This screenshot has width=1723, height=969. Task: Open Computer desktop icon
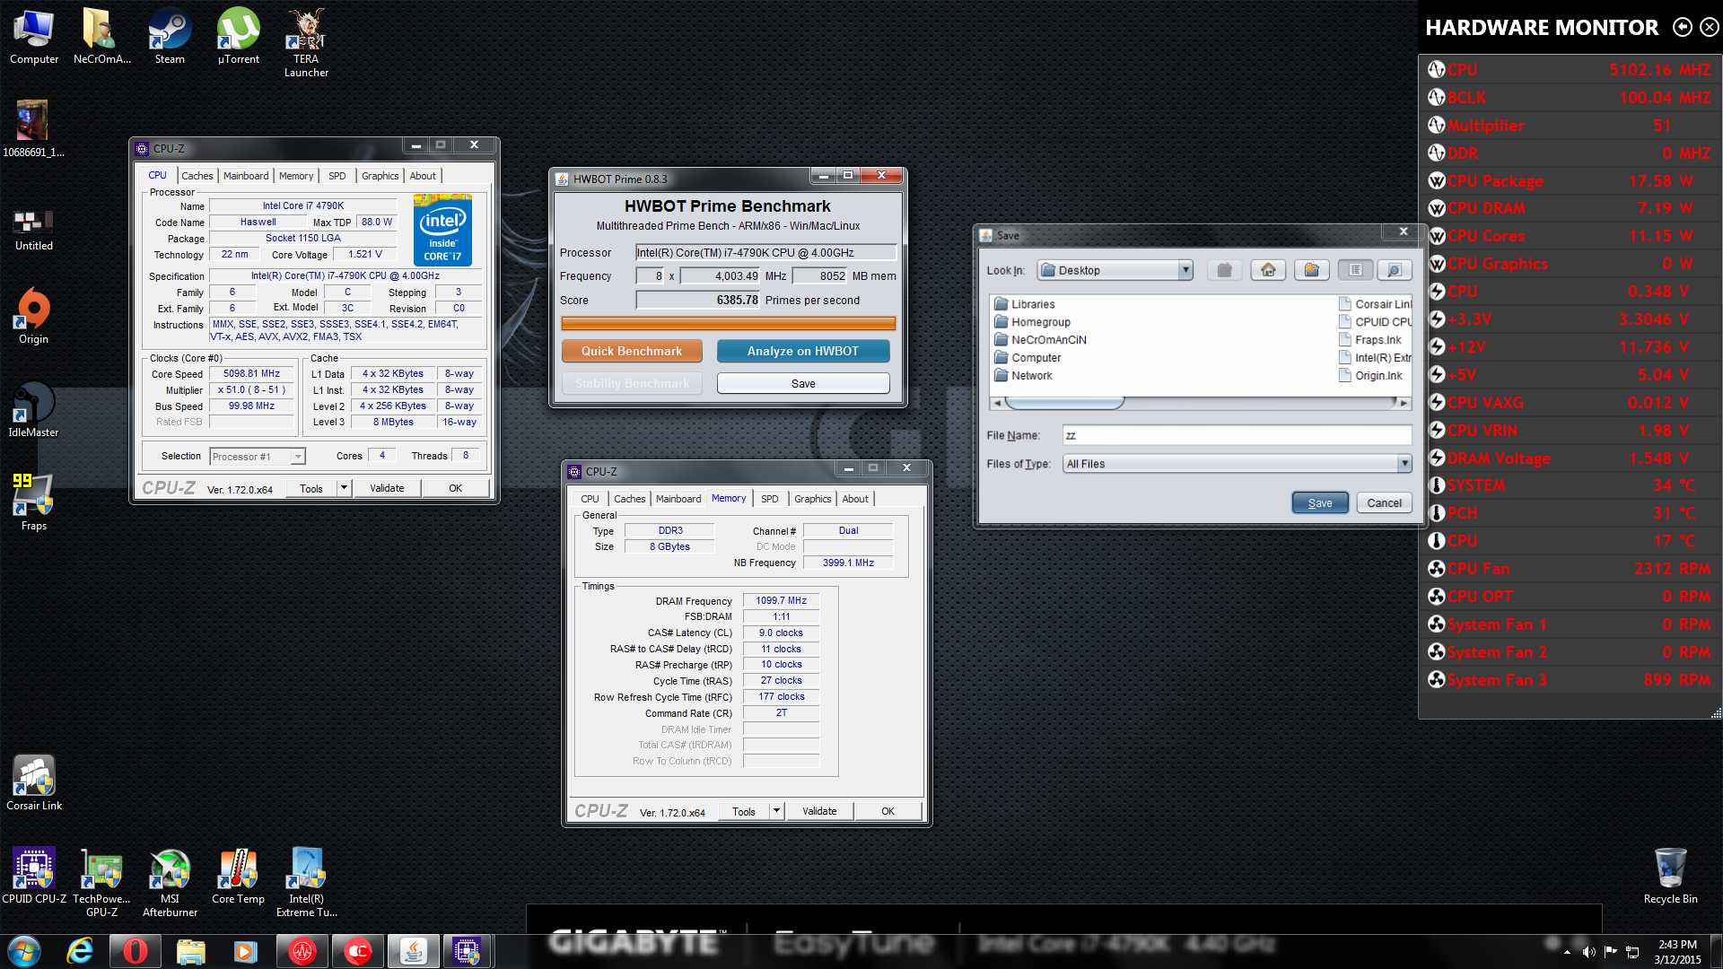pyautogui.click(x=34, y=36)
